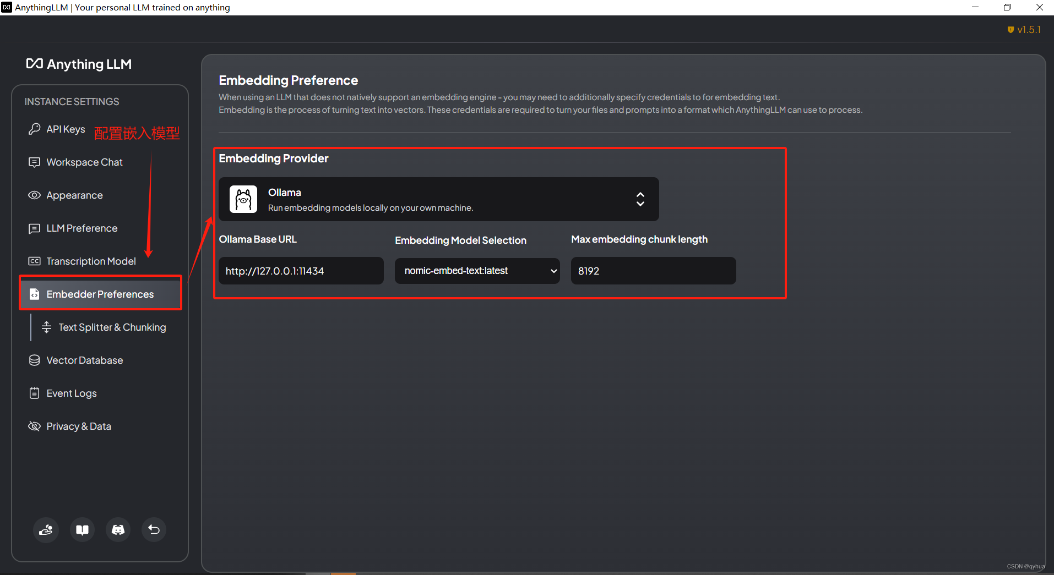1054x575 pixels.
Task: Click the Transcription Model CC icon
Action: point(34,261)
